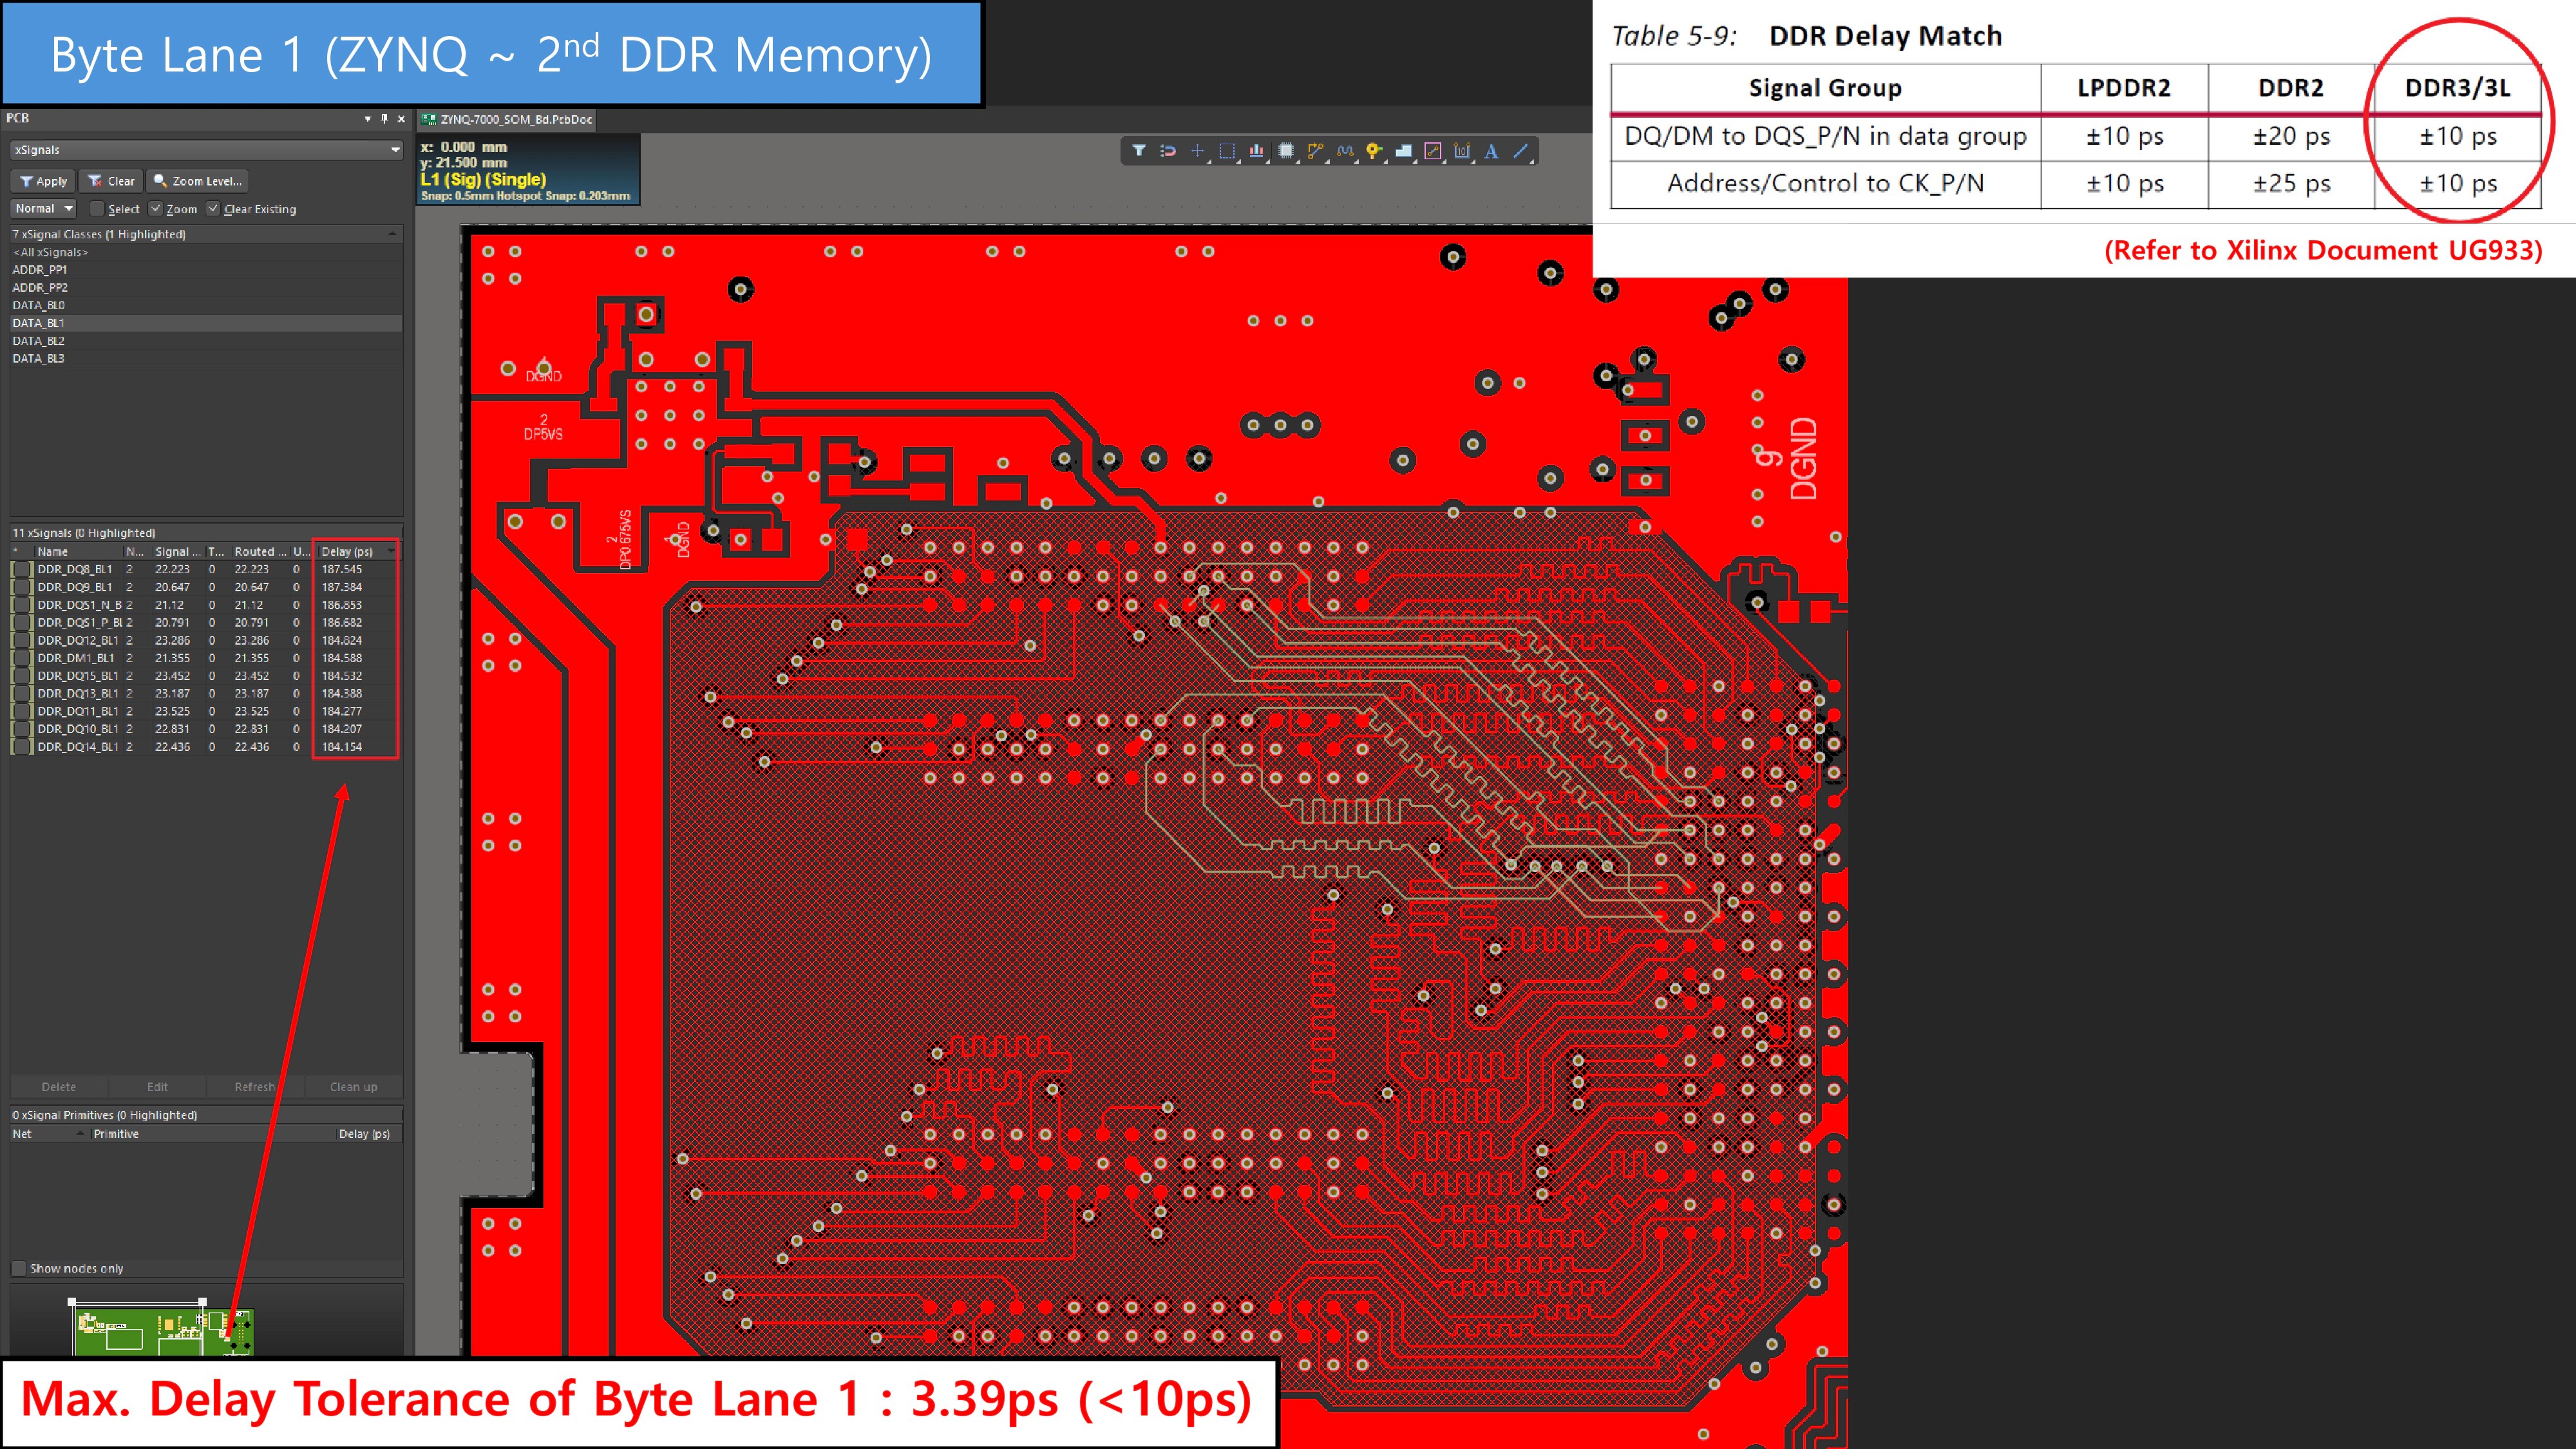Viewport: 2576px width, 1449px height.
Task: Switch to ZYNQ-7000_SOM_Bd.PcbDoc tab
Action: 508,119
